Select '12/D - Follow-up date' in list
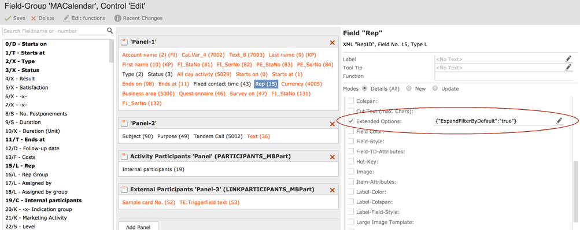The width and height of the screenshot is (580, 230). pos(32,149)
